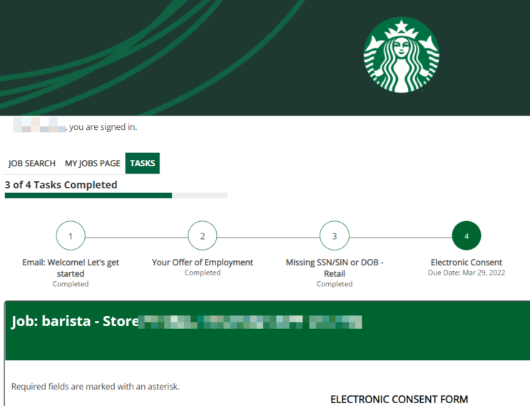Open the 'Electronic Consent' task
The height and width of the screenshot is (406, 530).
click(x=467, y=263)
